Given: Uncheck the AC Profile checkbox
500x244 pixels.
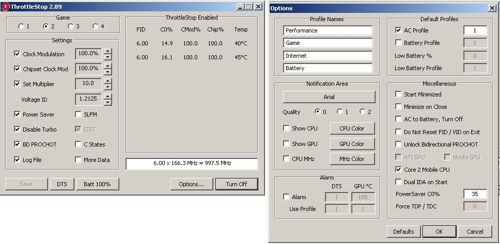Looking at the screenshot, I should click(398, 30).
